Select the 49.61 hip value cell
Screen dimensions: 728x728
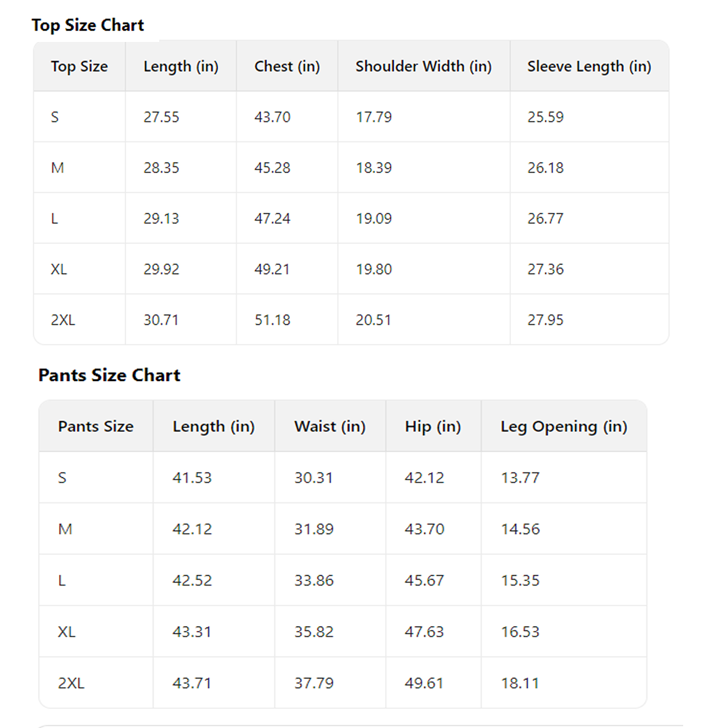click(x=424, y=683)
